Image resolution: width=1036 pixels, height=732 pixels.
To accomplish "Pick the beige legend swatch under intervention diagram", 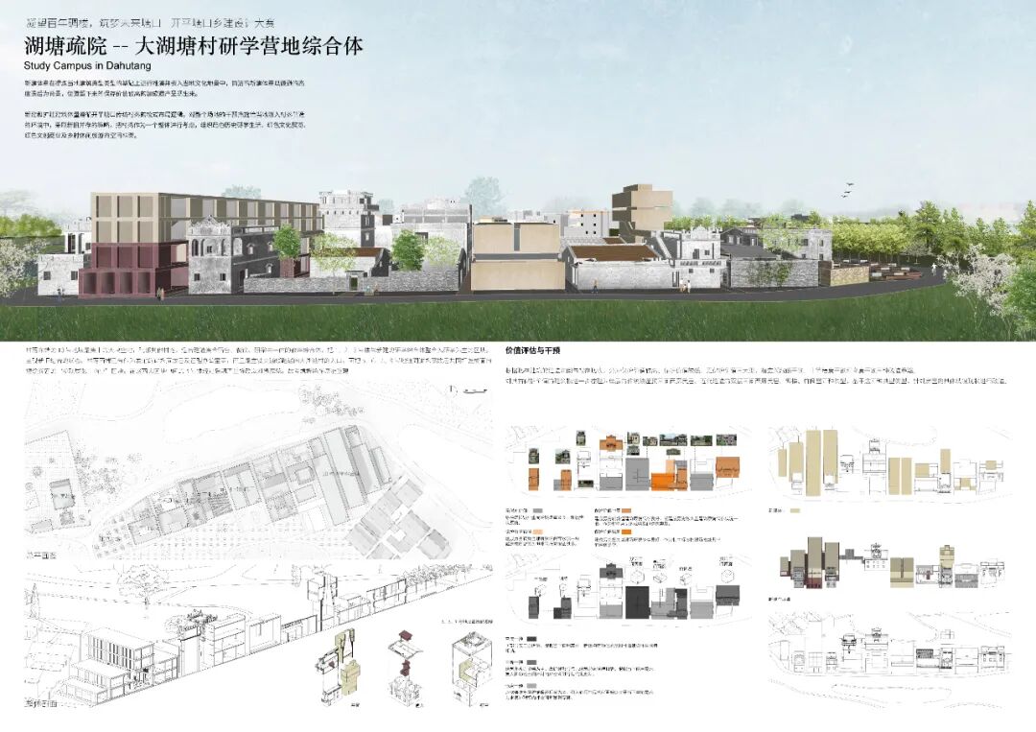I will point(795,510).
